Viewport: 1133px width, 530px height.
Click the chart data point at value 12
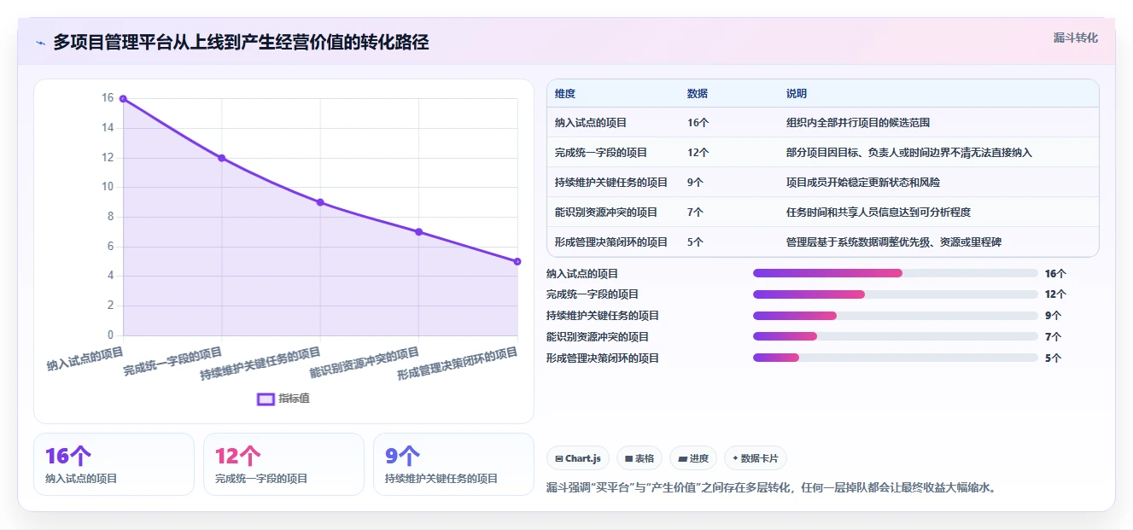(x=222, y=158)
